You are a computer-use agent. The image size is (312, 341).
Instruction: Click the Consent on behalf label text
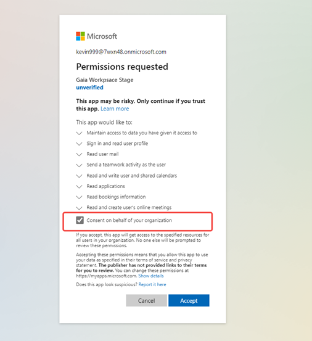click(129, 220)
